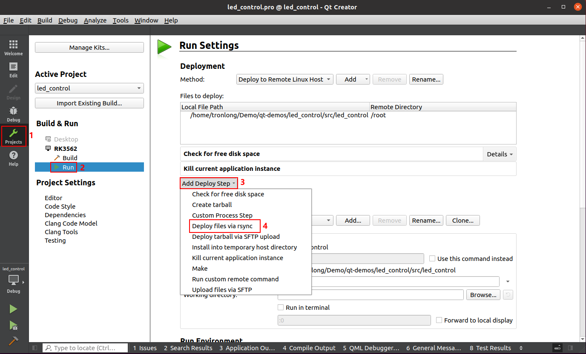Viewport: 586px width, 354px height.
Task: Open the led_control kit selector monitor icon
Action: (x=14, y=281)
